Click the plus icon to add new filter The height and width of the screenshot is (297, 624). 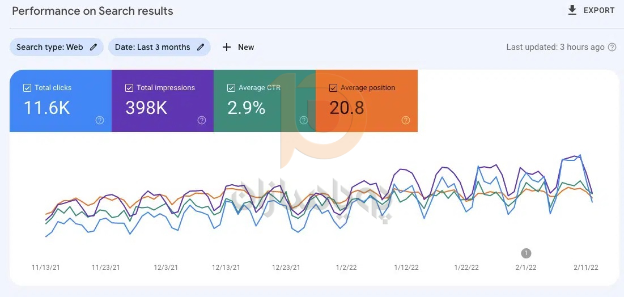[x=227, y=47]
